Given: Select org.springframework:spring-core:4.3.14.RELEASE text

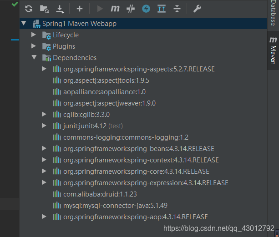Looking at the screenshot, I should (136, 171).
